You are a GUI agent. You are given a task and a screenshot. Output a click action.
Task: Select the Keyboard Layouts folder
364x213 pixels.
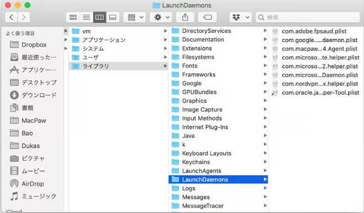pyautogui.click(x=218, y=153)
